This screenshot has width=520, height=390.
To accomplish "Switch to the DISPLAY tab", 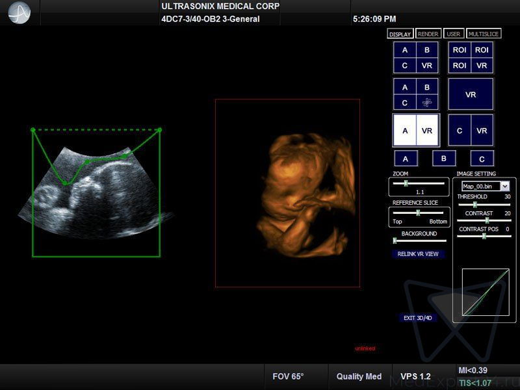I will [x=400, y=34].
